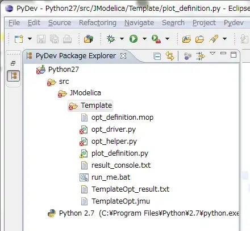The width and height of the screenshot is (250, 231).
Task: Click the Python27 project icon
Action: click(x=41, y=70)
